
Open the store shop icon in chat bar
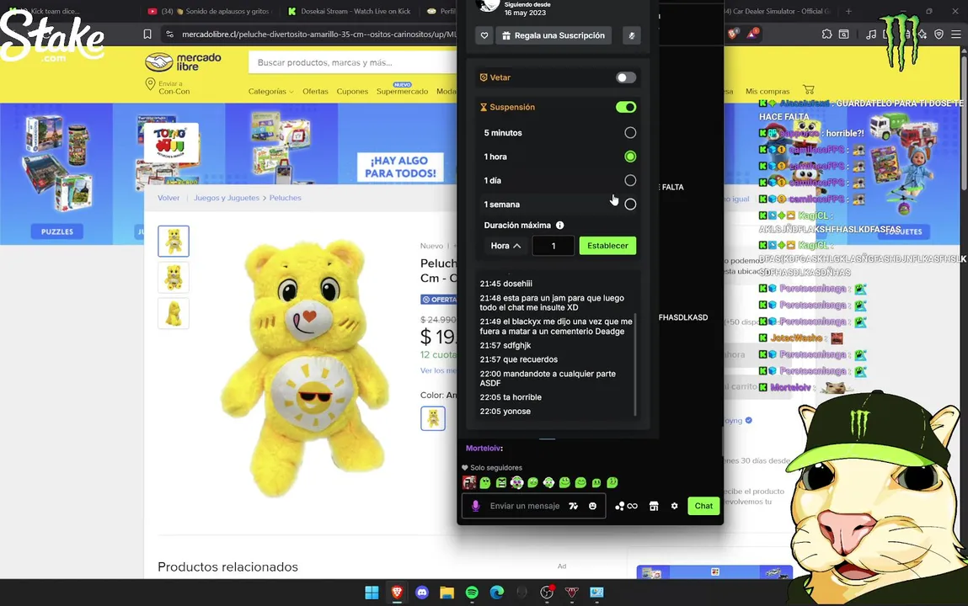click(654, 506)
